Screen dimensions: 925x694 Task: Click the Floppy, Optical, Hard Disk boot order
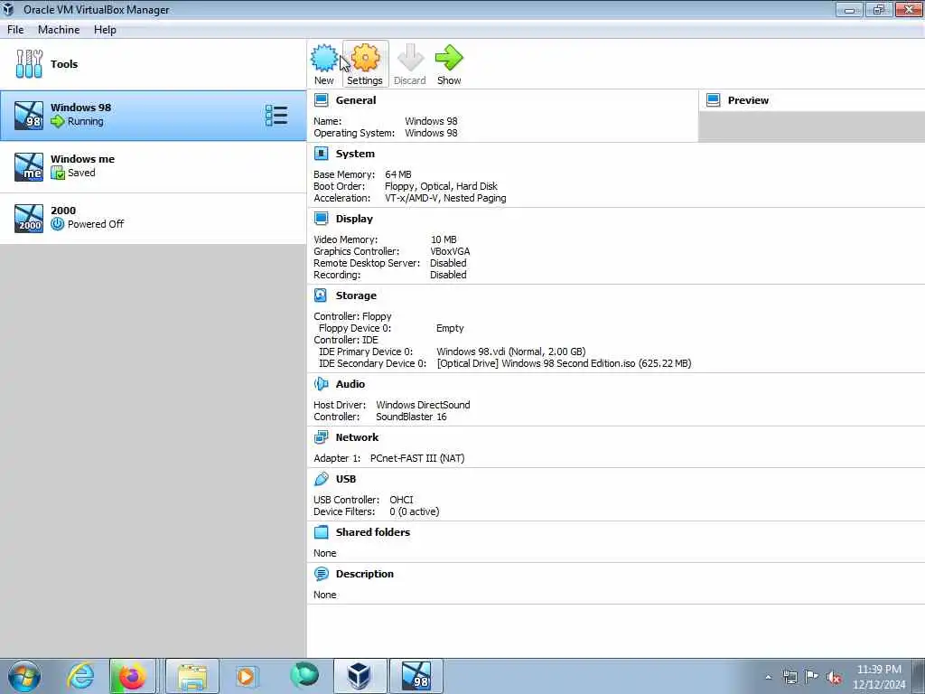(x=441, y=186)
